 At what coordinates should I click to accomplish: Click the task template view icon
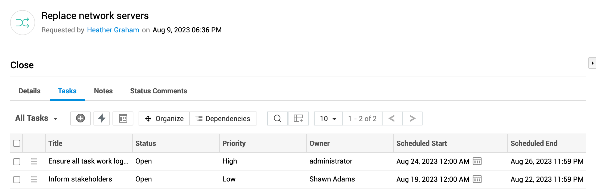[123, 118]
